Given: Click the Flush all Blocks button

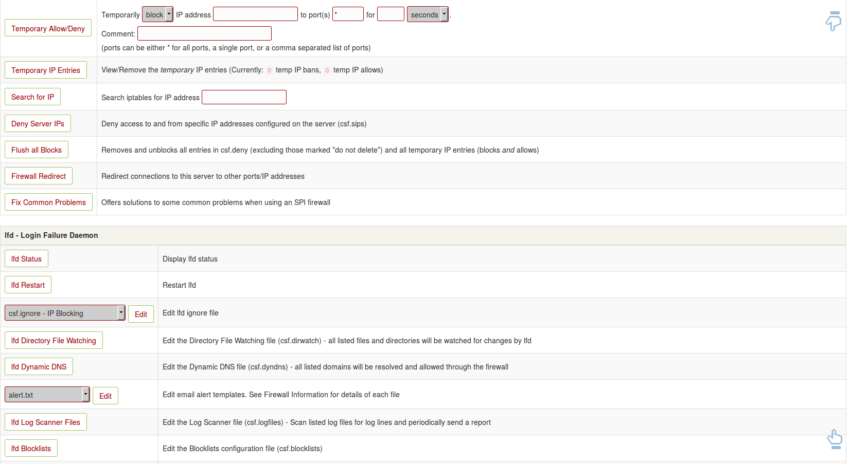Looking at the screenshot, I should tap(37, 150).
